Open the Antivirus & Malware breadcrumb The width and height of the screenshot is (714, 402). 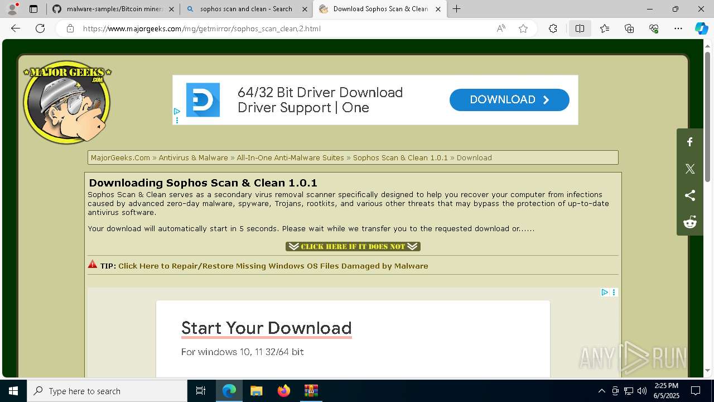point(193,157)
